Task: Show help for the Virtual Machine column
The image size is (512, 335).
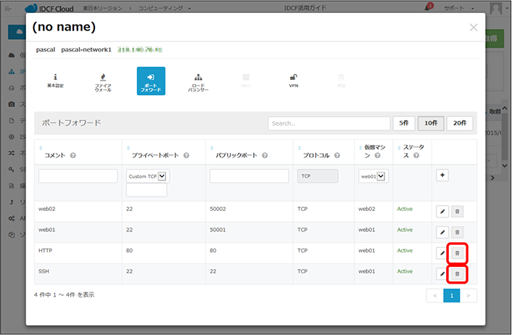Action: [377, 155]
